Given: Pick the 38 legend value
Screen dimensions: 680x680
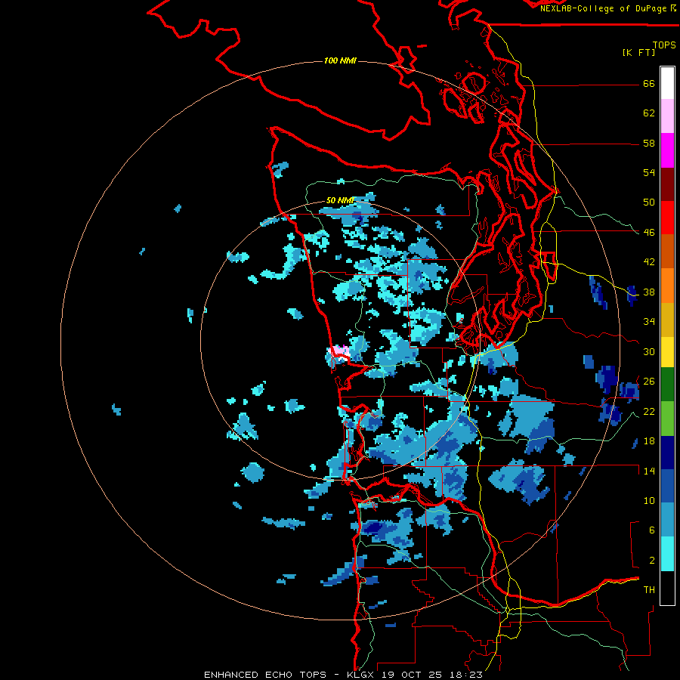Looking at the screenshot, I should 649,292.
